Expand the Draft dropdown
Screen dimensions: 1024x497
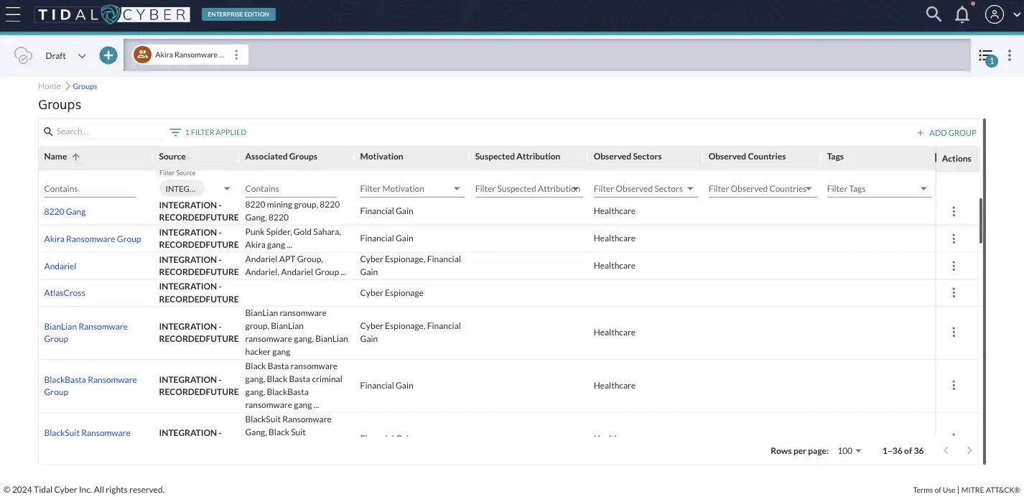81,56
